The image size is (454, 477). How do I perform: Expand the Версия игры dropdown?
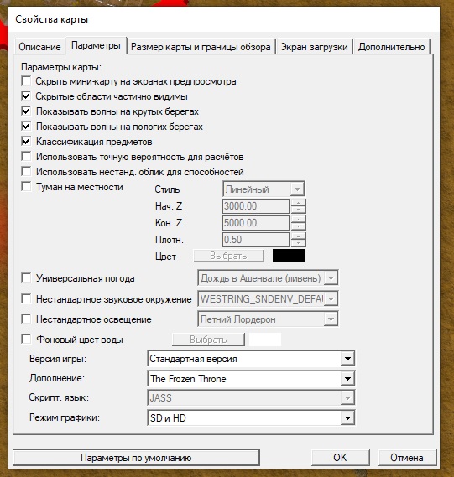[x=251, y=359]
